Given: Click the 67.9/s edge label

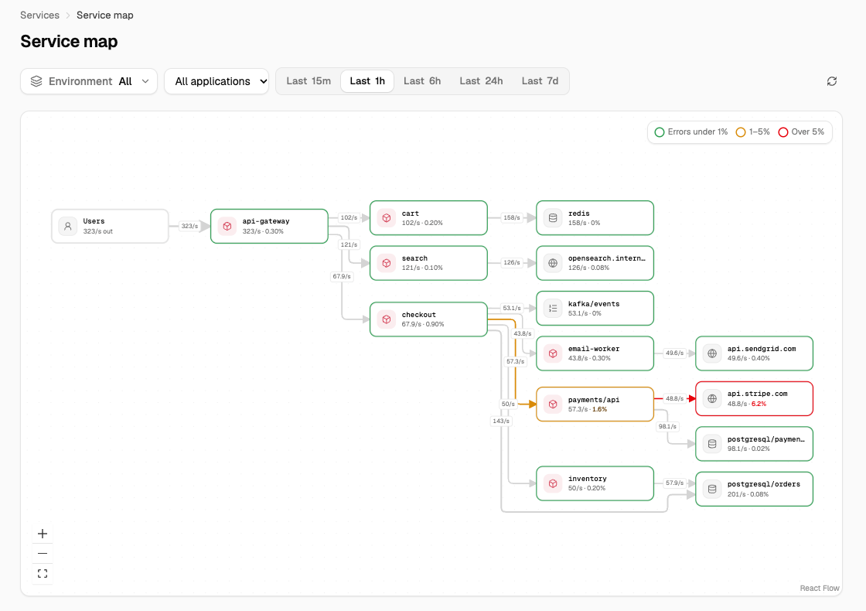Looking at the screenshot, I should point(341,276).
